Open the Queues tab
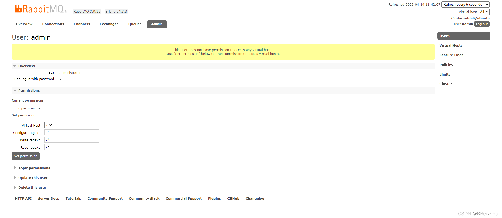This screenshot has height=218, width=502. [135, 24]
